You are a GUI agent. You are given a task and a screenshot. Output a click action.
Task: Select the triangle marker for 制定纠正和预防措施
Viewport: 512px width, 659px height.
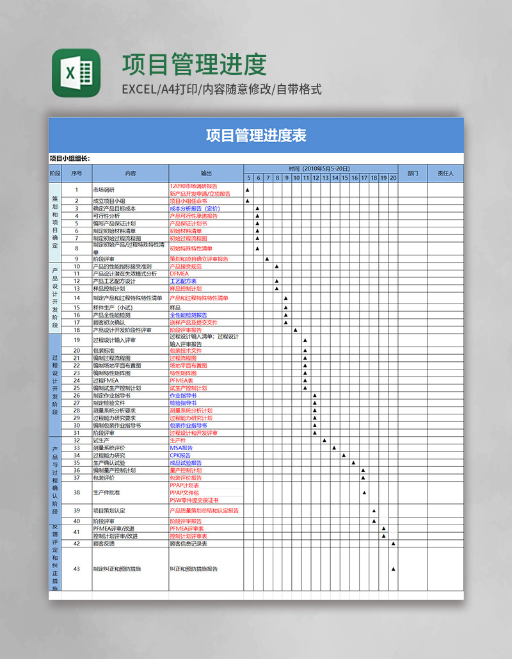pyautogui.click(x=393, y=569)
